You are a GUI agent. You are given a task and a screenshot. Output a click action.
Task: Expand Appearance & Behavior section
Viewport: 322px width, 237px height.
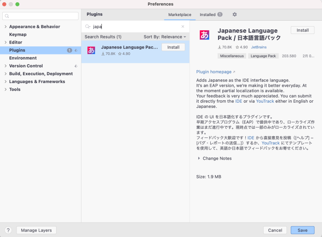(x=6, y=27)
